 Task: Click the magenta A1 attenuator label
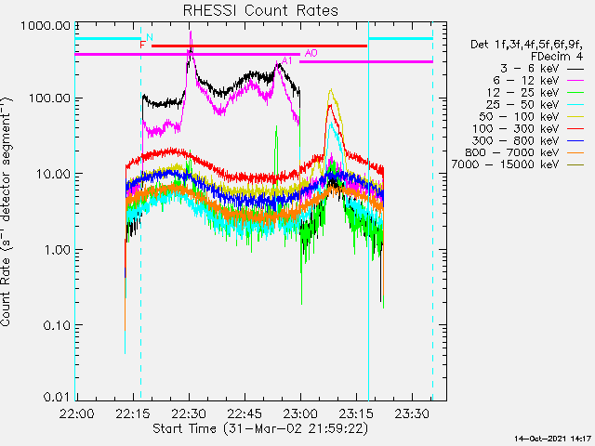pos(287,60)
